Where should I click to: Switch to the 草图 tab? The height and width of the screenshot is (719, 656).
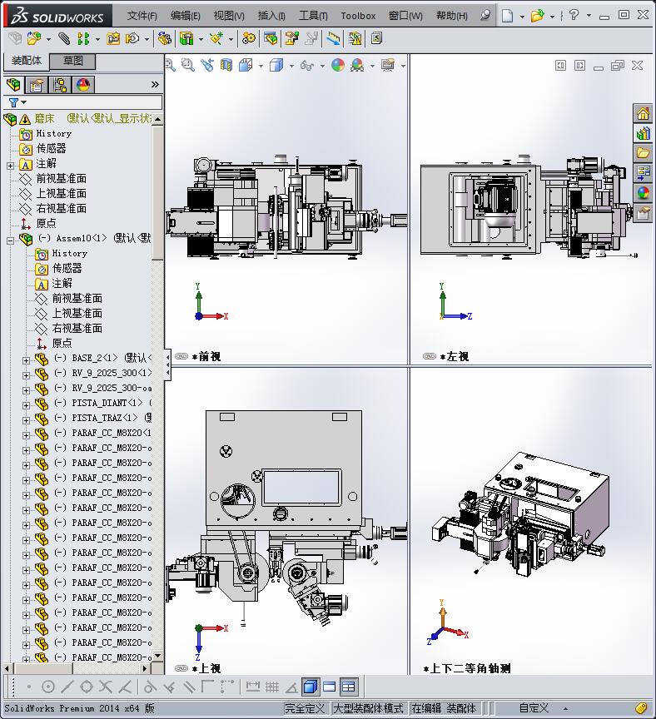click(x=73, y=61)
